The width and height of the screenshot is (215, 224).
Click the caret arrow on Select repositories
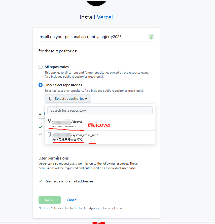coord(86,99)
